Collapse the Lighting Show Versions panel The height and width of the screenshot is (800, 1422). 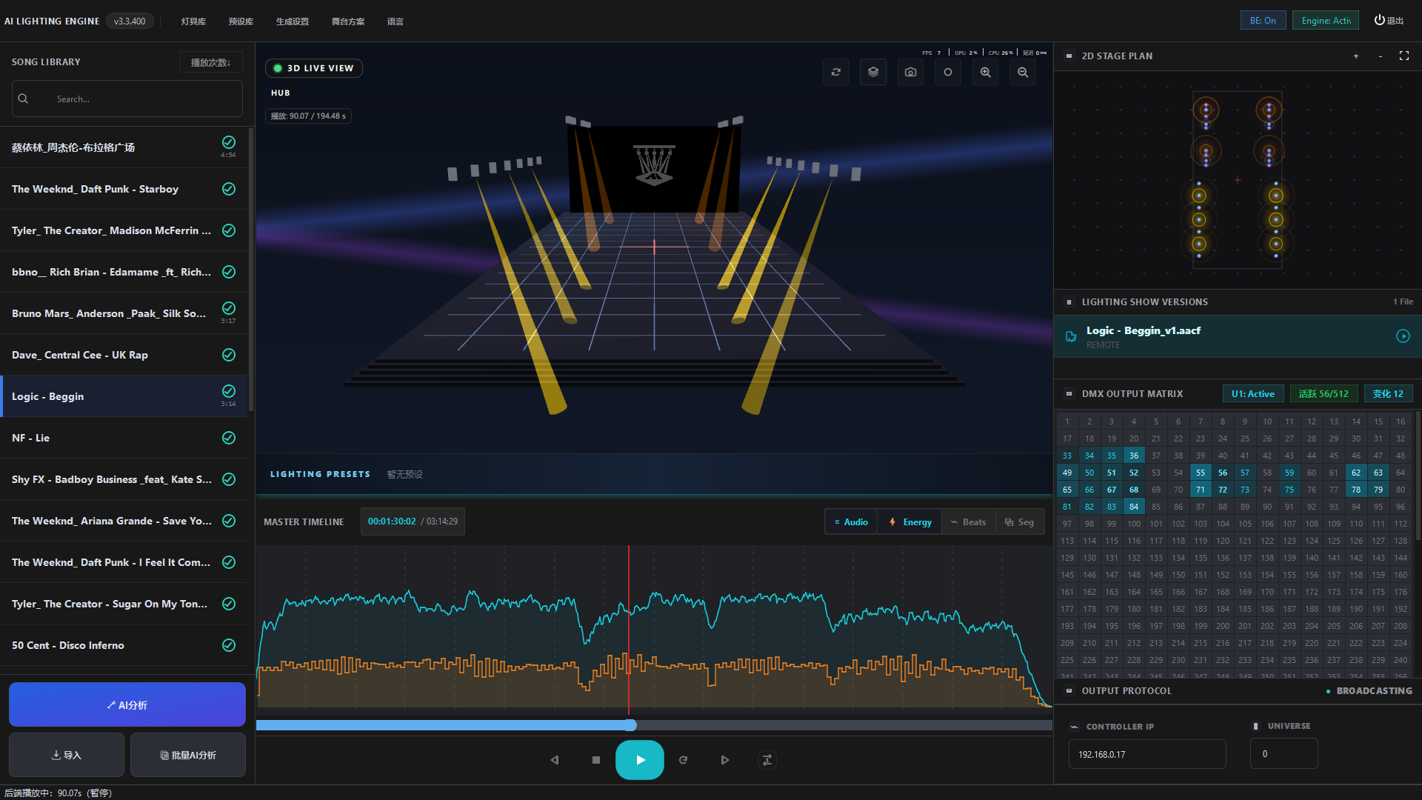pyautogui.click(x=1069, y=301)
